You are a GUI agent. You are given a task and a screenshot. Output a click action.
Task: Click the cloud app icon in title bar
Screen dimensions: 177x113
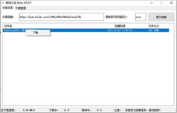(x=3, y=3)
